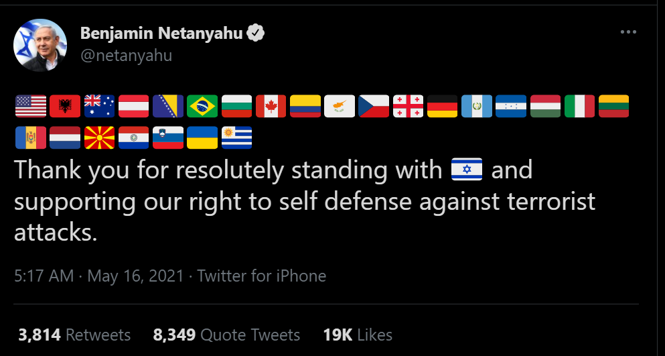Click the Canada maple leaf flag
The height and width of the screenshot is (356, 665).
(271, 106)
